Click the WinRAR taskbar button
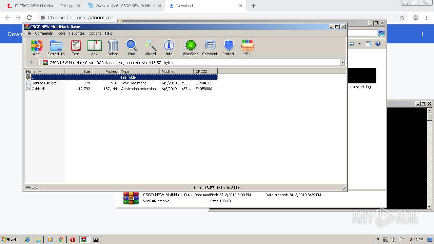The height and width of the screenshot is (244, 434). (84, 240)
